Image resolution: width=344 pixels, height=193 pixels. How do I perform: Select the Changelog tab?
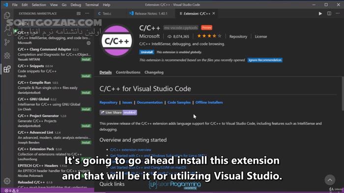click(x=154, y=72)
